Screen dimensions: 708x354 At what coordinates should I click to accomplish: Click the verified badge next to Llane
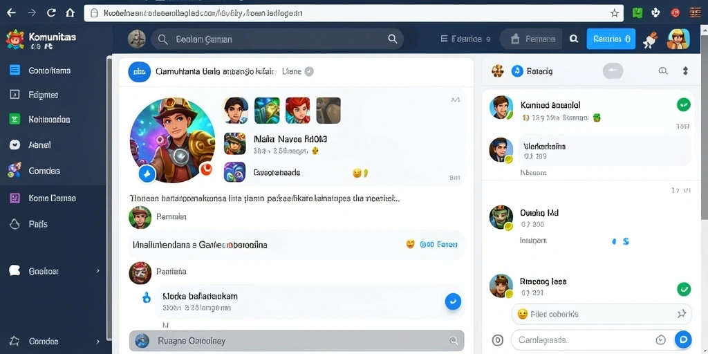click(309, 71)
